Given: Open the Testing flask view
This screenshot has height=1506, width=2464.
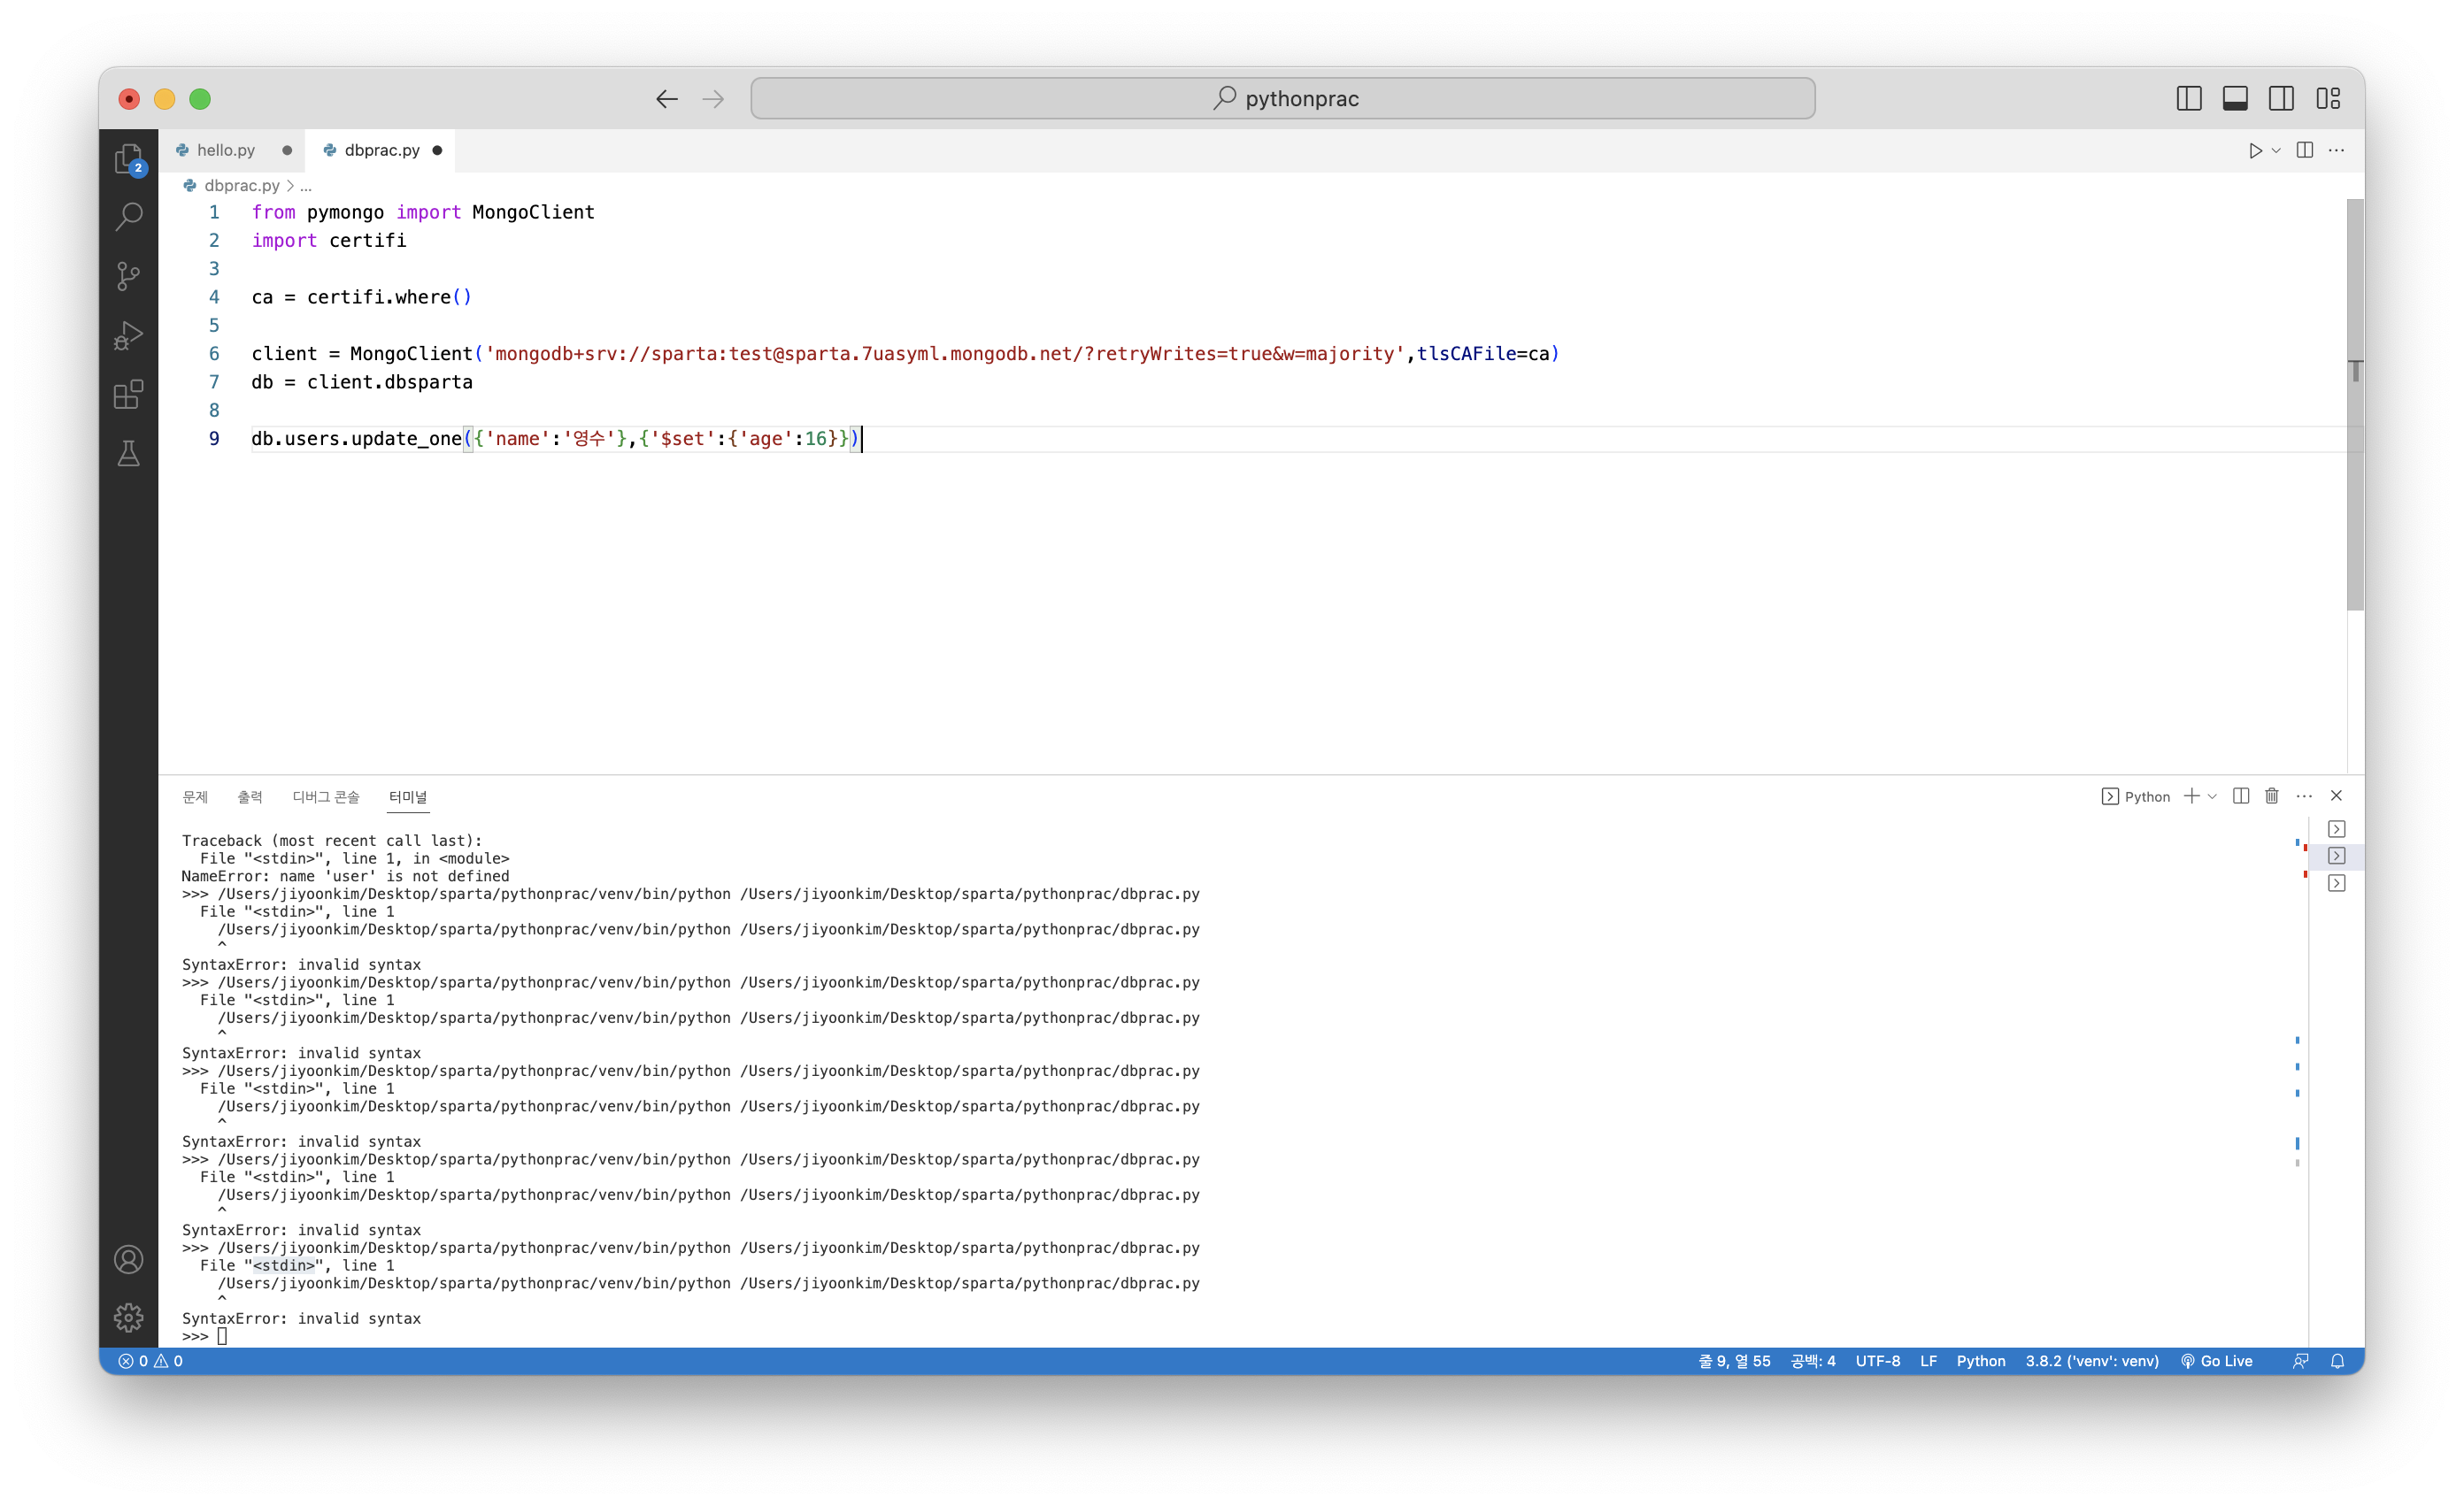Looking at the screenshot, I should 128,454.
